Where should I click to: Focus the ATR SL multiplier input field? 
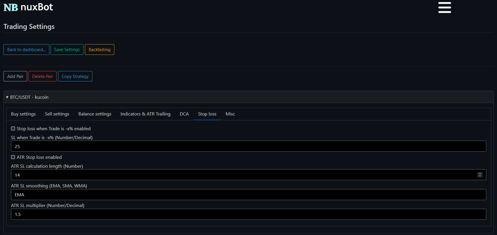[248, 214]
